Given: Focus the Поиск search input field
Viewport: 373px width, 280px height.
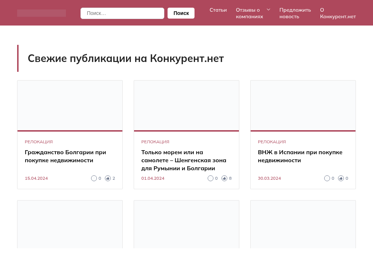Looking at the screenshot, I should pos(122,13).
